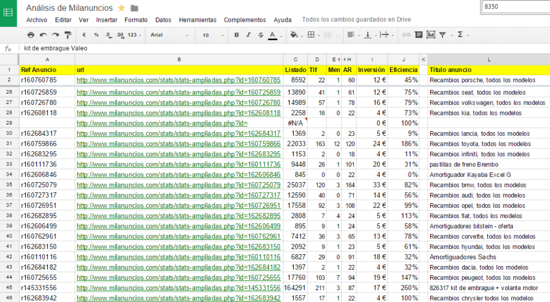Viewport: 550px width, 302px height.
Task: Select column B header
Action: pos(179,60)
